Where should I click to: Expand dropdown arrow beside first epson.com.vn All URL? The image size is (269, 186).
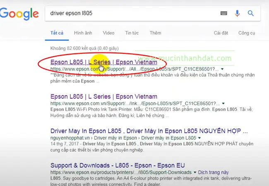[222, 69]
